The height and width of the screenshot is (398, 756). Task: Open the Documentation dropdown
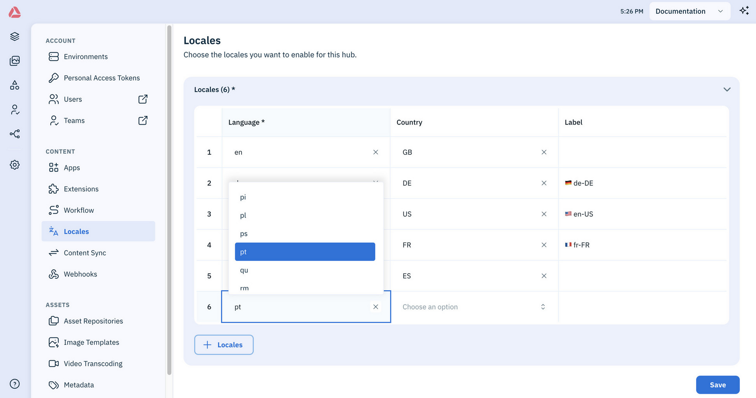[690, 11]
